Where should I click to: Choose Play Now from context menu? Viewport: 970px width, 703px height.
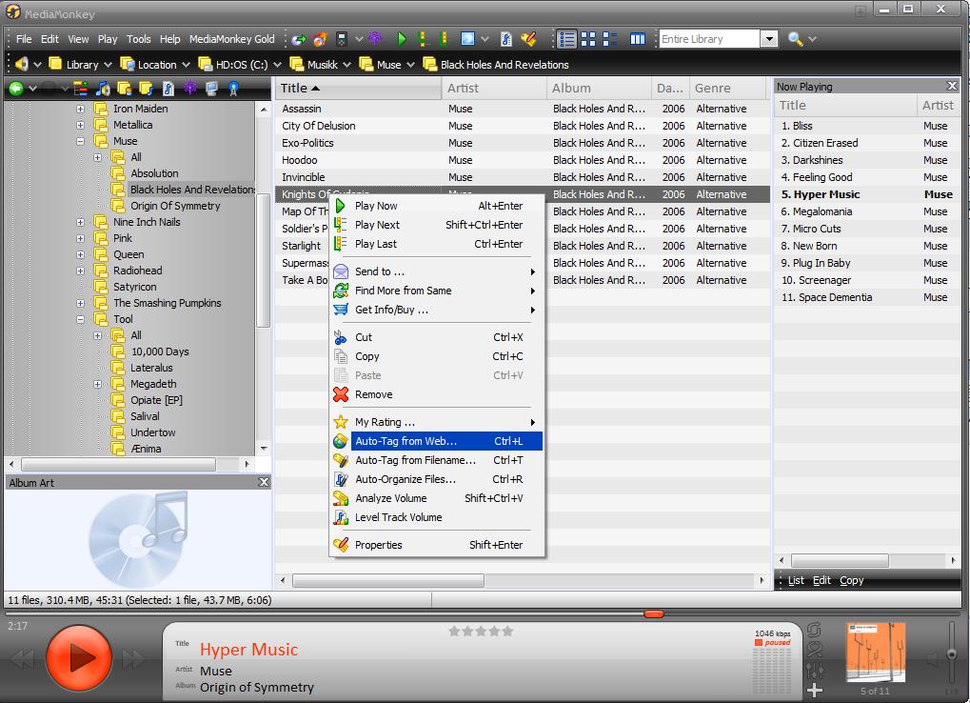pyautogui.click(x=437, y=206)
